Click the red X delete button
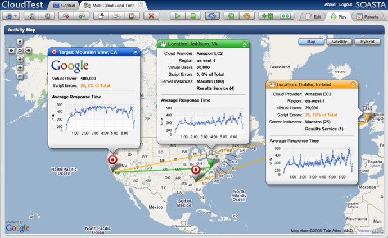 coord(151,16)
